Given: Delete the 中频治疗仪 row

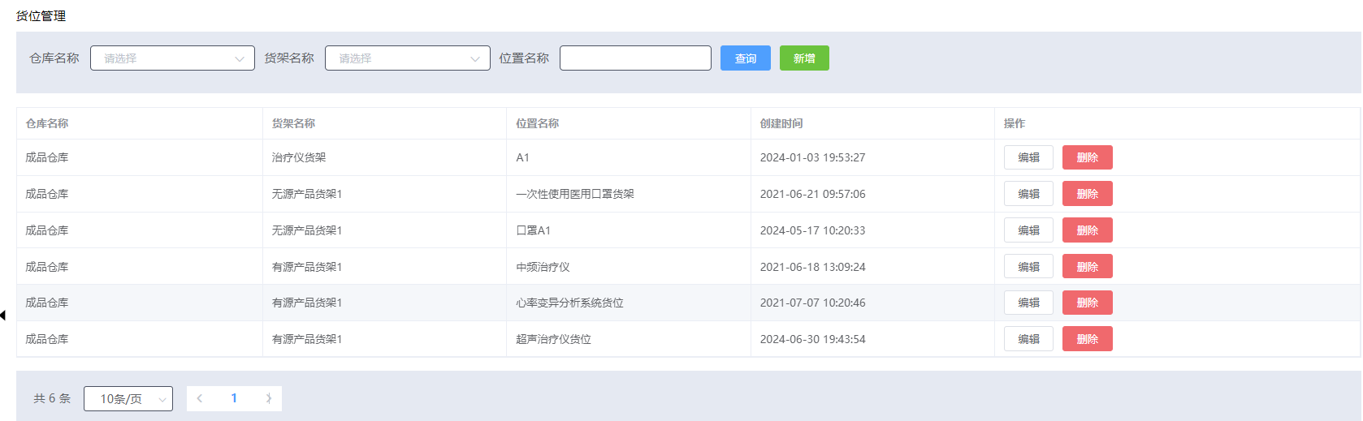Looking at the screenshot, I should pyautogui.click(x=1087, y=267).
